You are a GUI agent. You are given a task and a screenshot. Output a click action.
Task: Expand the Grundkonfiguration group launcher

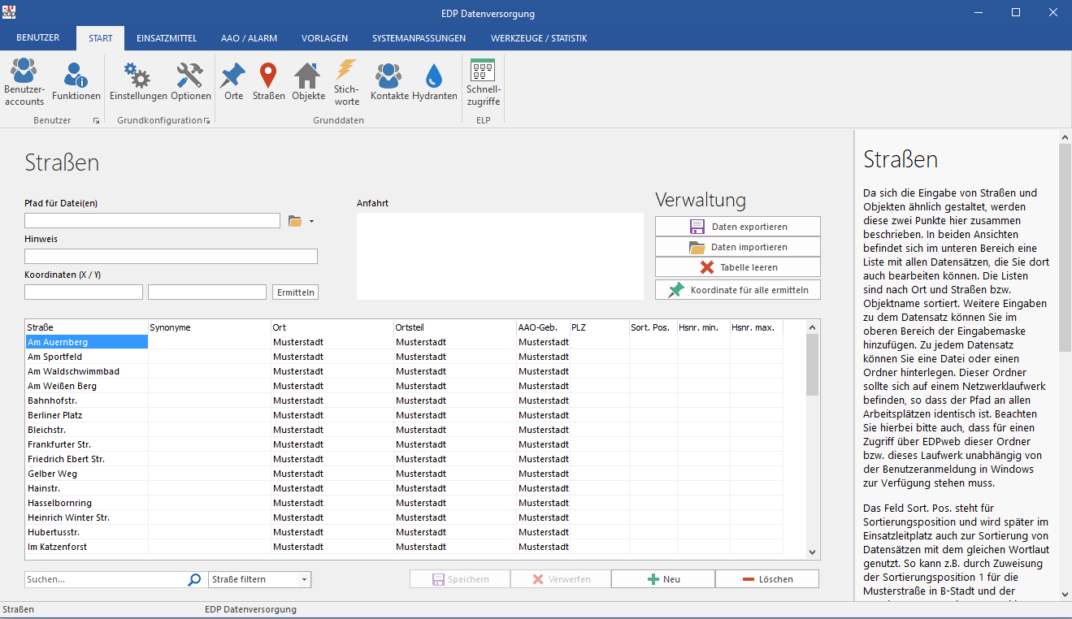click(x=206, y=121)
